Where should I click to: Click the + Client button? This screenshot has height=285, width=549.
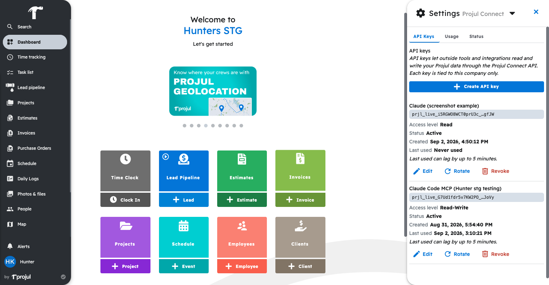(x=300, y=266)
